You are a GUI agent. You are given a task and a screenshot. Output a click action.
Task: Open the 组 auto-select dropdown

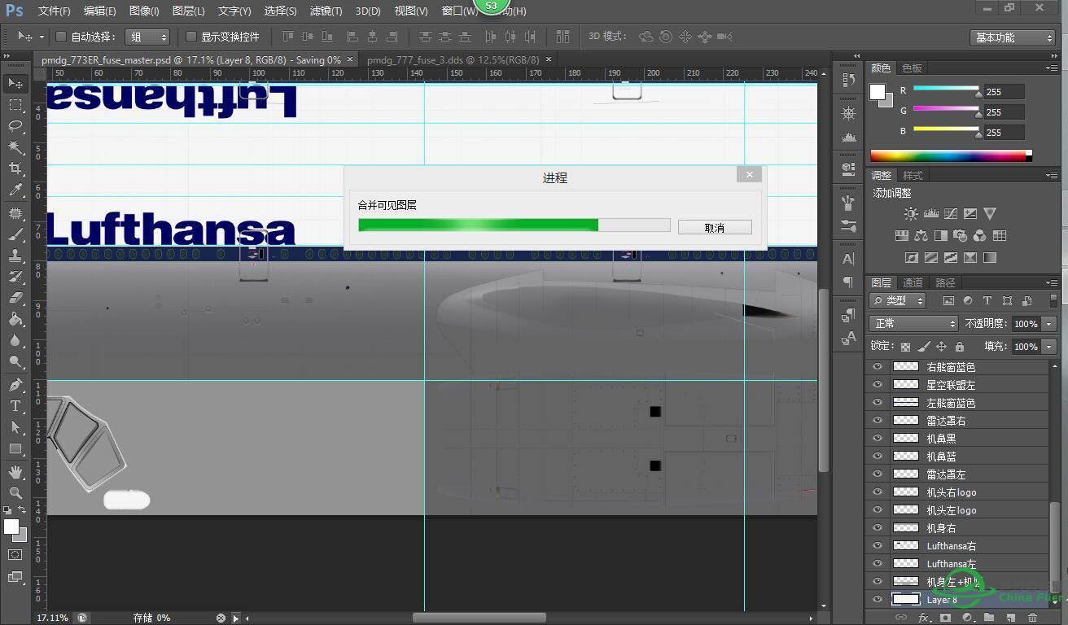point(147,37)
